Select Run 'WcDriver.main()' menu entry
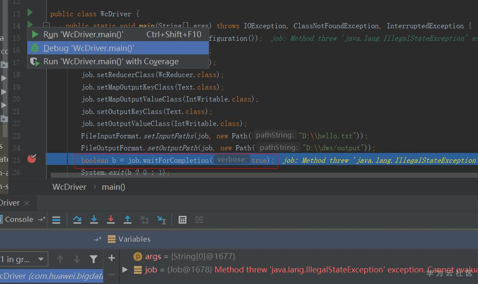478x284 pixels. pos(118,34)
